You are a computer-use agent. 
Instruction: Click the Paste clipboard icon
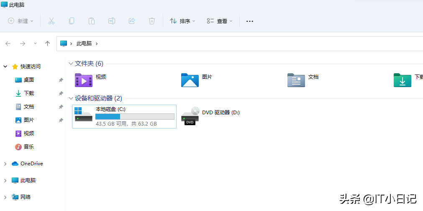pos(92,21)
